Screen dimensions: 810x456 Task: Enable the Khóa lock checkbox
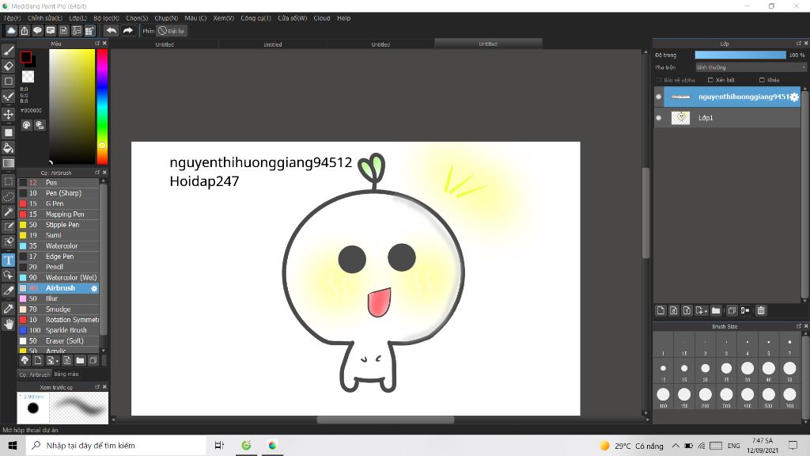(x=762, y=80)
